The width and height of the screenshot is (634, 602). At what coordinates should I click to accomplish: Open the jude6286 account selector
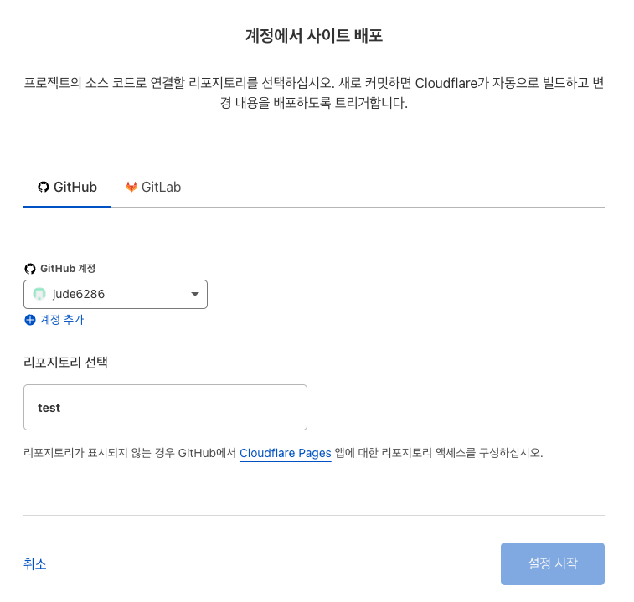tap(116, 294)
